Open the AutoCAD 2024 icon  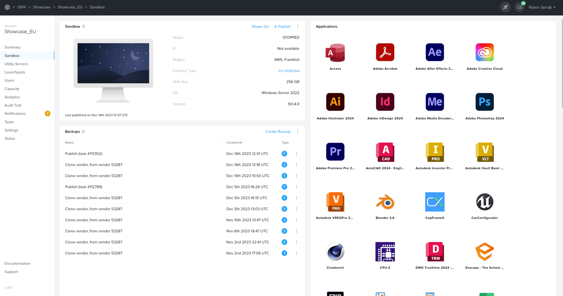click(x=385, y=152)
